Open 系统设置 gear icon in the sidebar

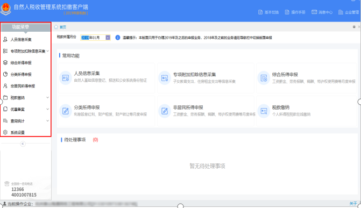[5, 132]
